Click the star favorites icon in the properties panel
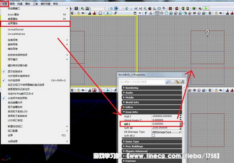234x163 pixels. [173, 82]
